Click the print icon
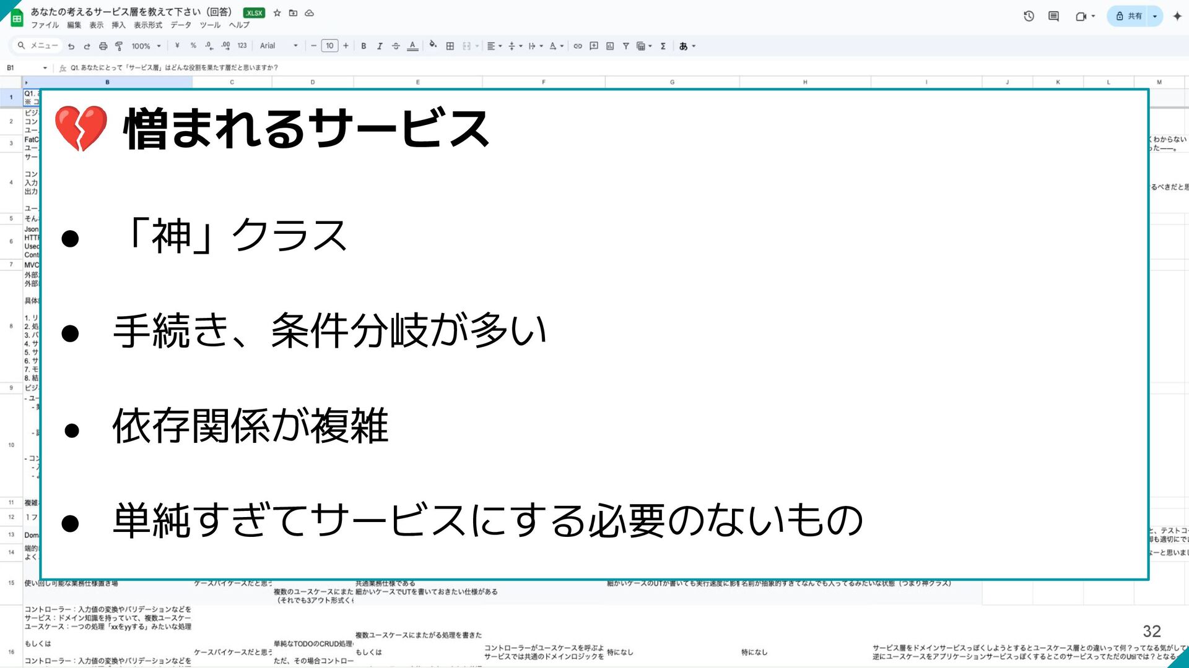Screen dimensions: 1189x668 [x=103, y=46]
